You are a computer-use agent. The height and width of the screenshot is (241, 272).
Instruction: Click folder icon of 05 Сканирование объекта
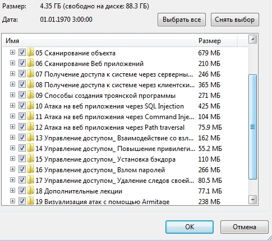tap(30, 53)
